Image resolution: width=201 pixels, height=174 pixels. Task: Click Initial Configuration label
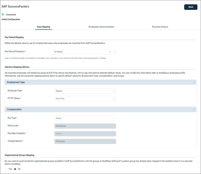click(x=11, y=19)
